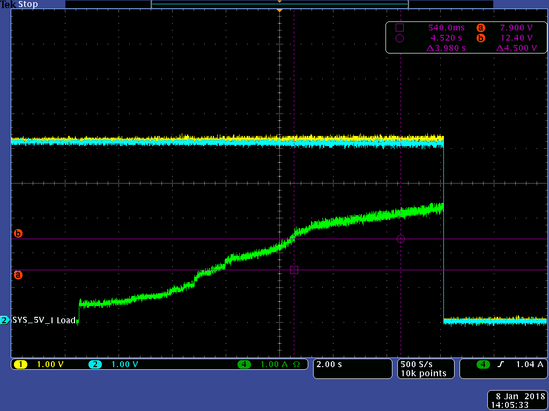Screen dimensions: 549x411
Task: Click cursor a marker on left edge
Action: pyautogui.click(x=18, y=275)
